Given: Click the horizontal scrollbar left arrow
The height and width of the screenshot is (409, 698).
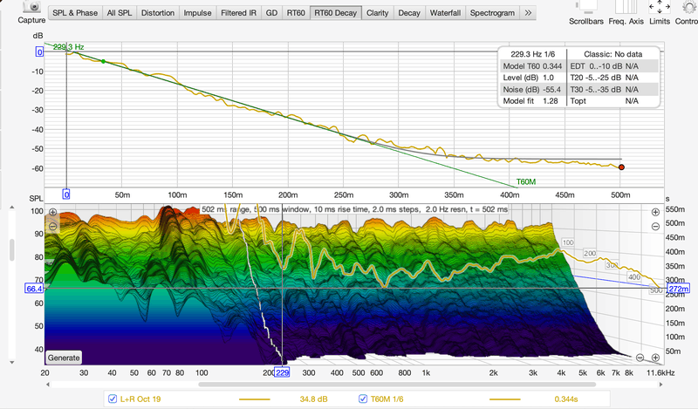Looking at the screenshot, I should (x=48, y=385).
